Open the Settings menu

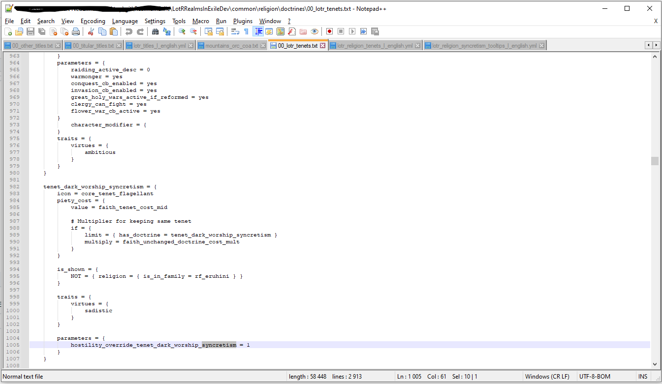[155, 21]
